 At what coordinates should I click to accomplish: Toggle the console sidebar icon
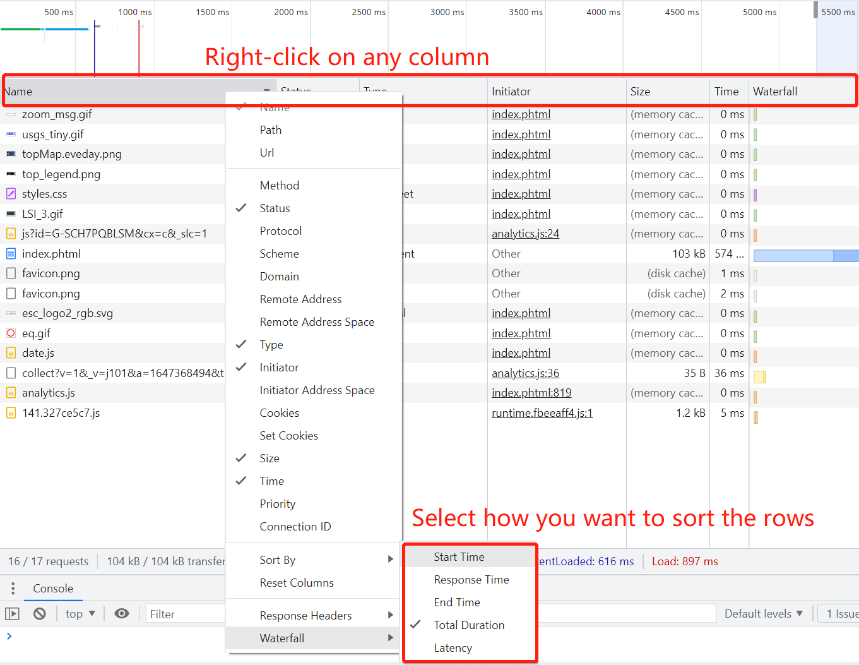click(x=12, y=614)
